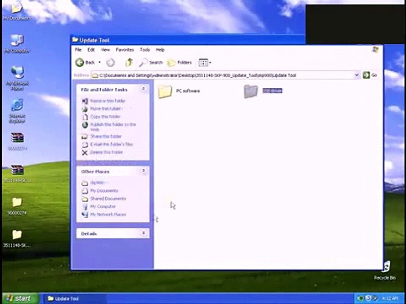Select the 90000274 WinRAR archive icon
The height and width of the screenshot is (304, 406).
click(17, 141)
